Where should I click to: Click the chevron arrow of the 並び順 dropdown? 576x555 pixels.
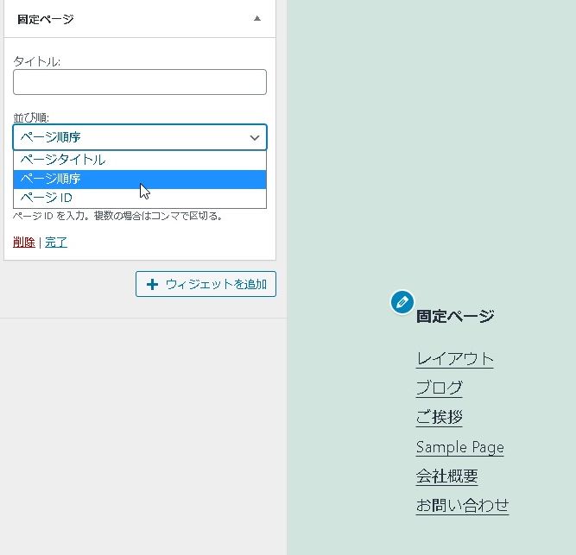(255, 137)
